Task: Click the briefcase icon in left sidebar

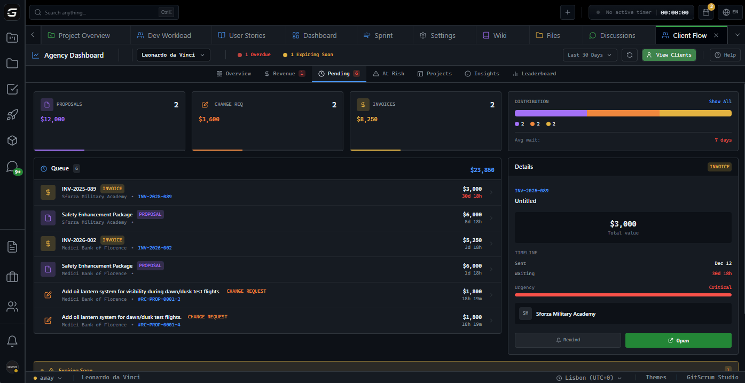Action: (12, 277)
